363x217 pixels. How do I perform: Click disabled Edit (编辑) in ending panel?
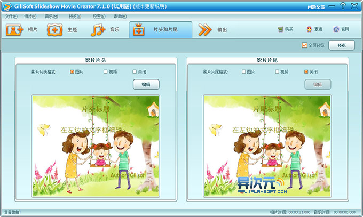[318, 84]
